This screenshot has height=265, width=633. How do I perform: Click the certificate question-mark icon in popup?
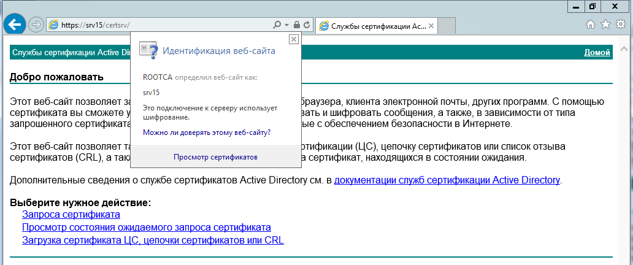(148, 50)
